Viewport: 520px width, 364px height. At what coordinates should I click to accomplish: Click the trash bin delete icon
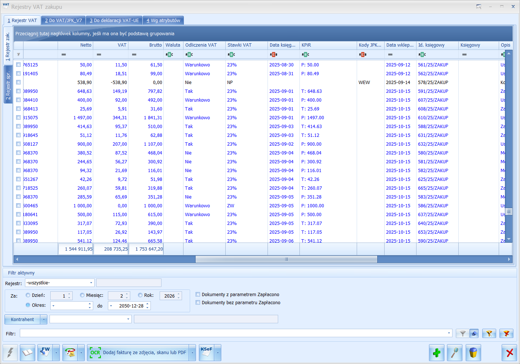click(x=473, y=353)
